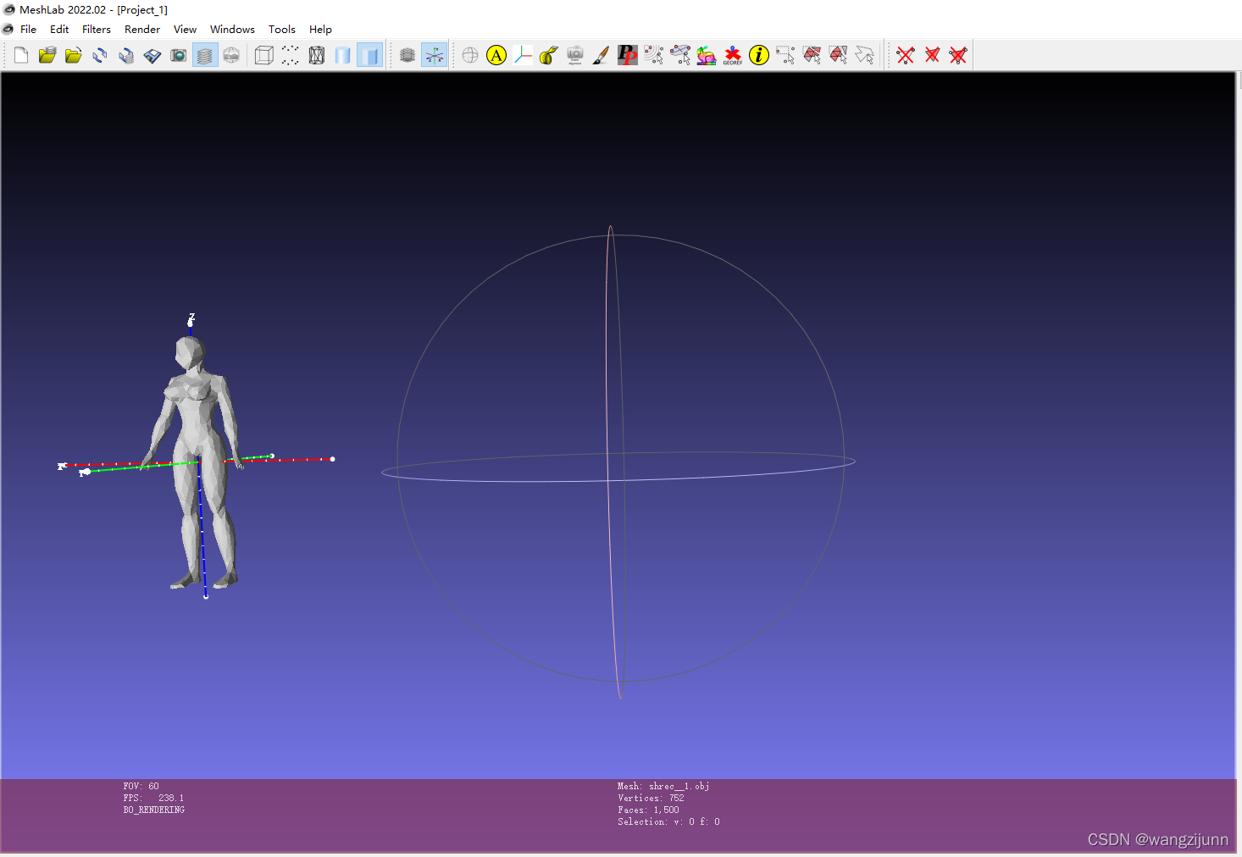Toggle wireframe rendering mode

pyautogui.click(x=317, y=55)
